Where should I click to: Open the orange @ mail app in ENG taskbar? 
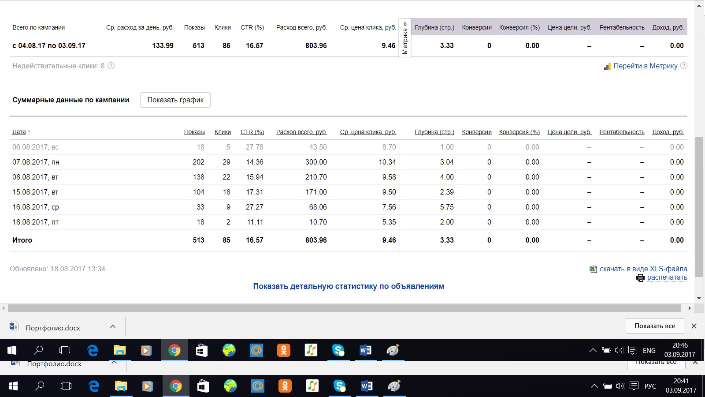click(x=256, y=350)
